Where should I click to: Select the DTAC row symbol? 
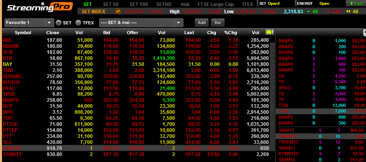[x=9, y=88]
